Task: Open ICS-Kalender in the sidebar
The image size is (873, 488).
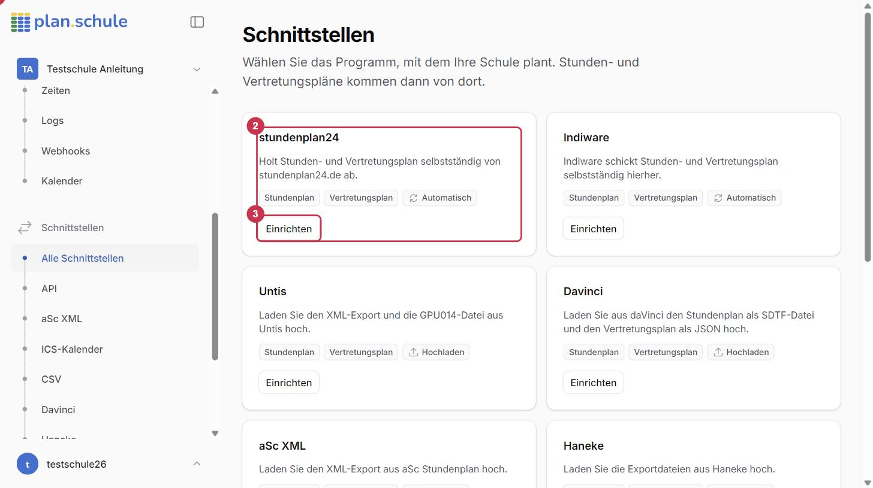Action: click(x=72, y=349)
